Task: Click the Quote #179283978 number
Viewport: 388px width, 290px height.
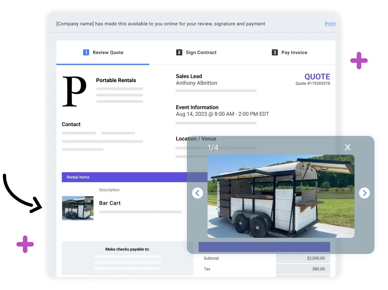Action: tap(313, 83)
